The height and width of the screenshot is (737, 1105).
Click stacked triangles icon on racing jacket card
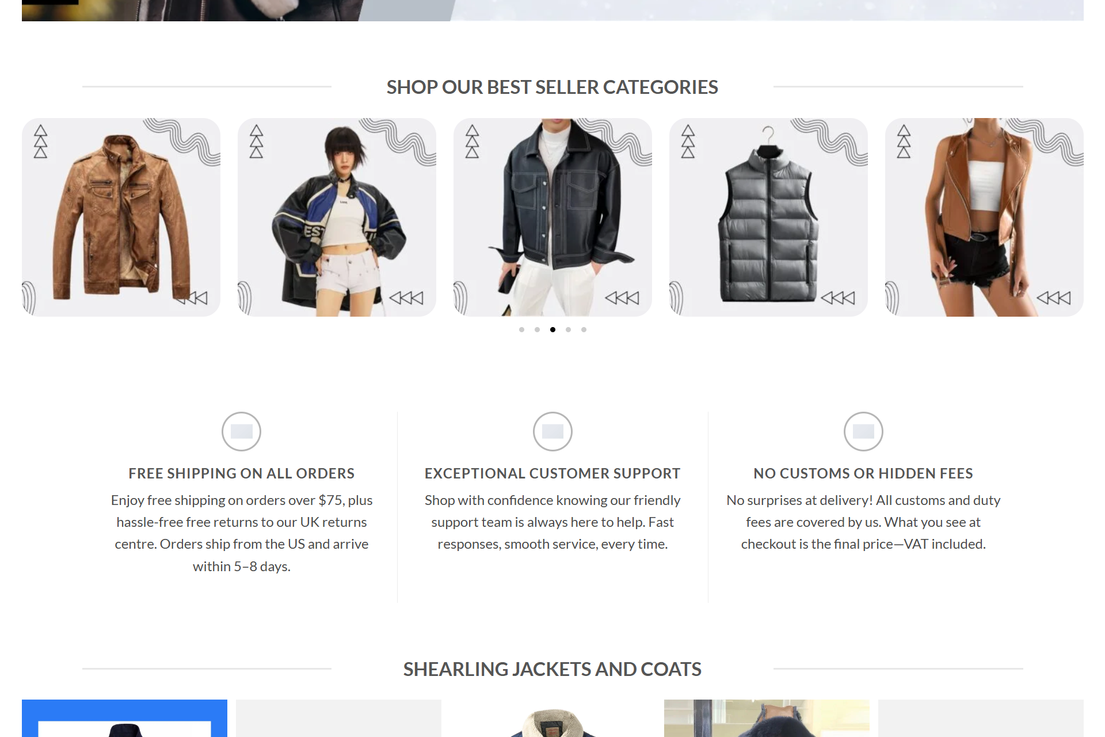[x=256, y=141]
